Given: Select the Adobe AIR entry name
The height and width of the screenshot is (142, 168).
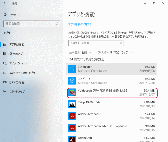Looking at the screenshot, I should (85, 138).
